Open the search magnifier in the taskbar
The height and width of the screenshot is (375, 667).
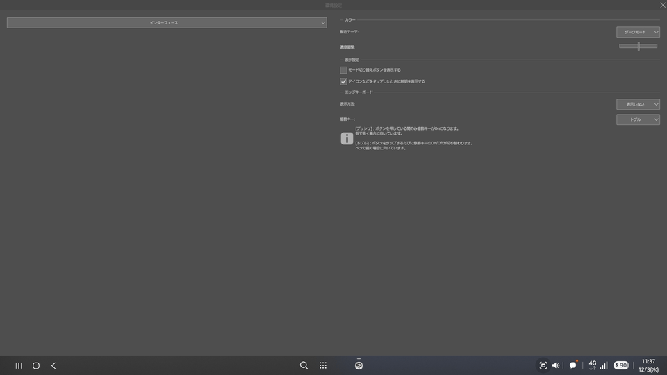tap(304, 365)
